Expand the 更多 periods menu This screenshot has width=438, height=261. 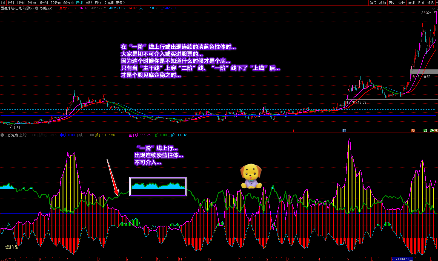coord(120,3)
